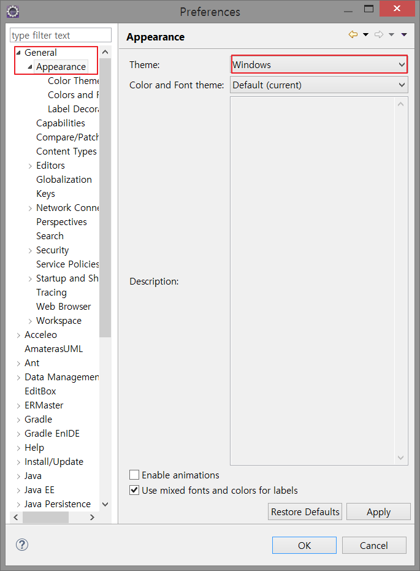This screenshot has width=420, height=571.
Task: Select Tracing tree item
Action: 52,293
